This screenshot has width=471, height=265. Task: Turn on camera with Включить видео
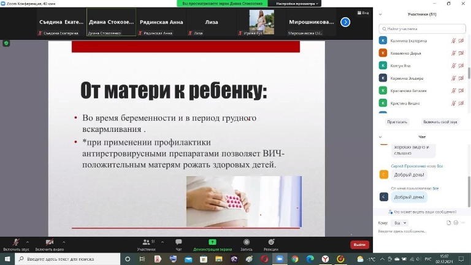[x=49, y=244]
